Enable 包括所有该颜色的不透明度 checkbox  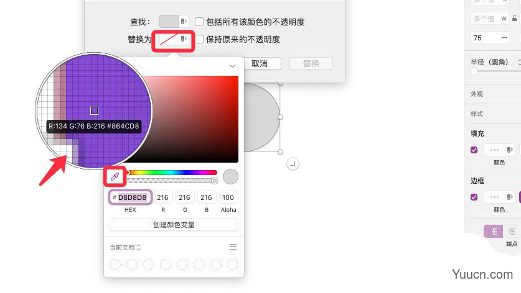tap(199, 22)
